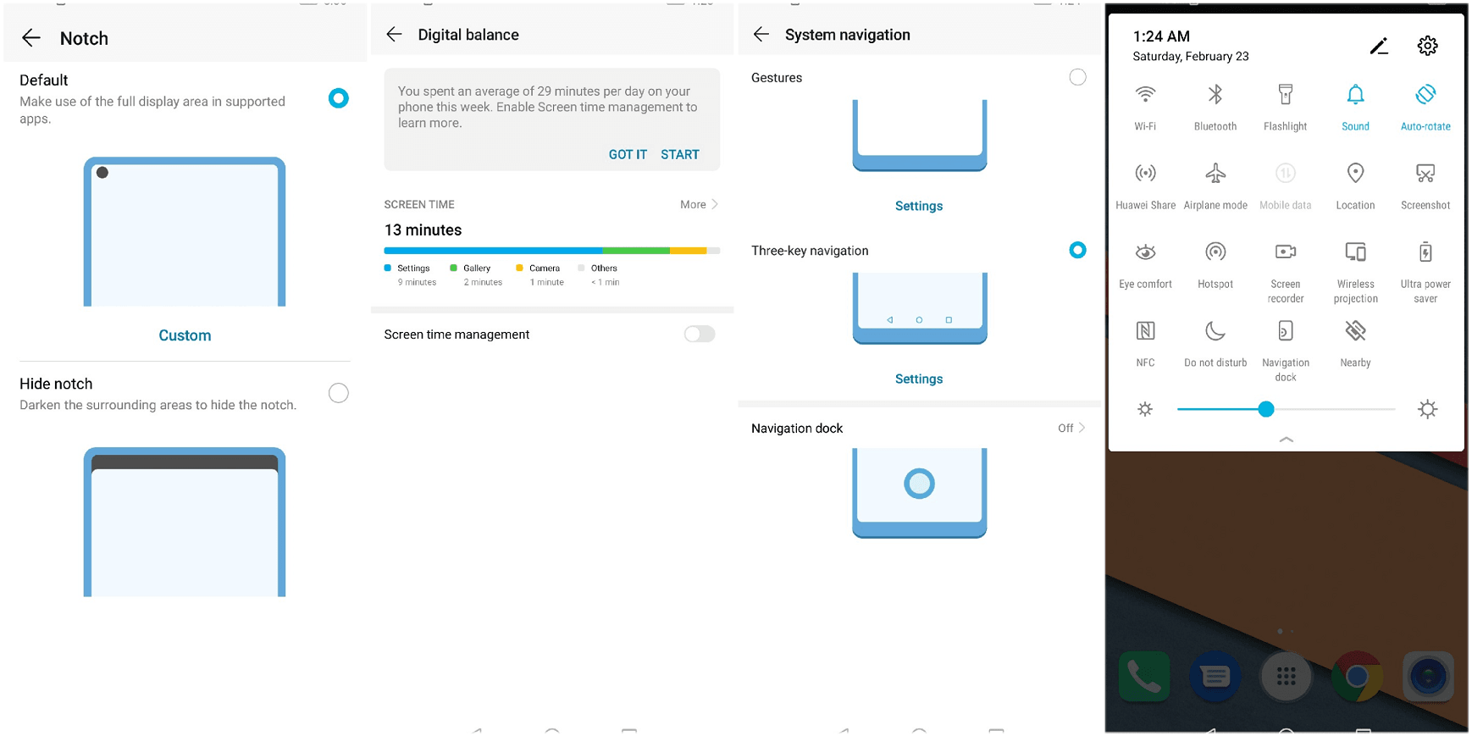Choose Gestures navigation radio button
Image resolution: width=1472 pixels, height=736 pixels.
pos(1077,77)
